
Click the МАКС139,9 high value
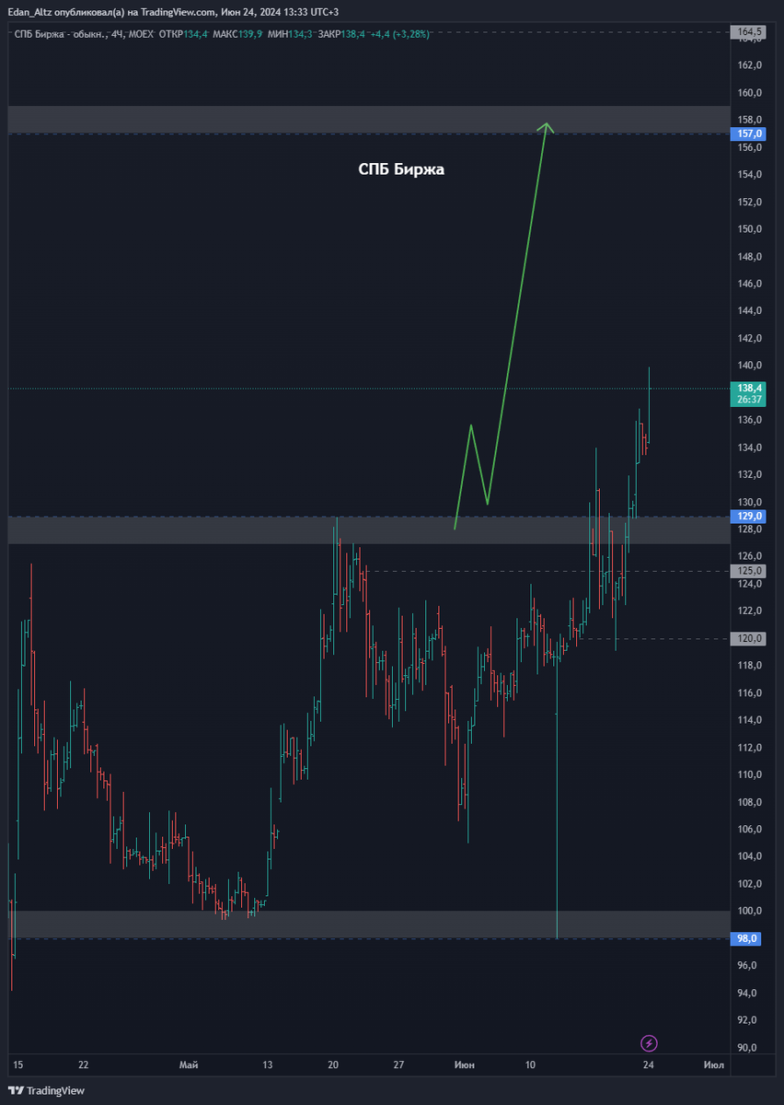(237, 34)
